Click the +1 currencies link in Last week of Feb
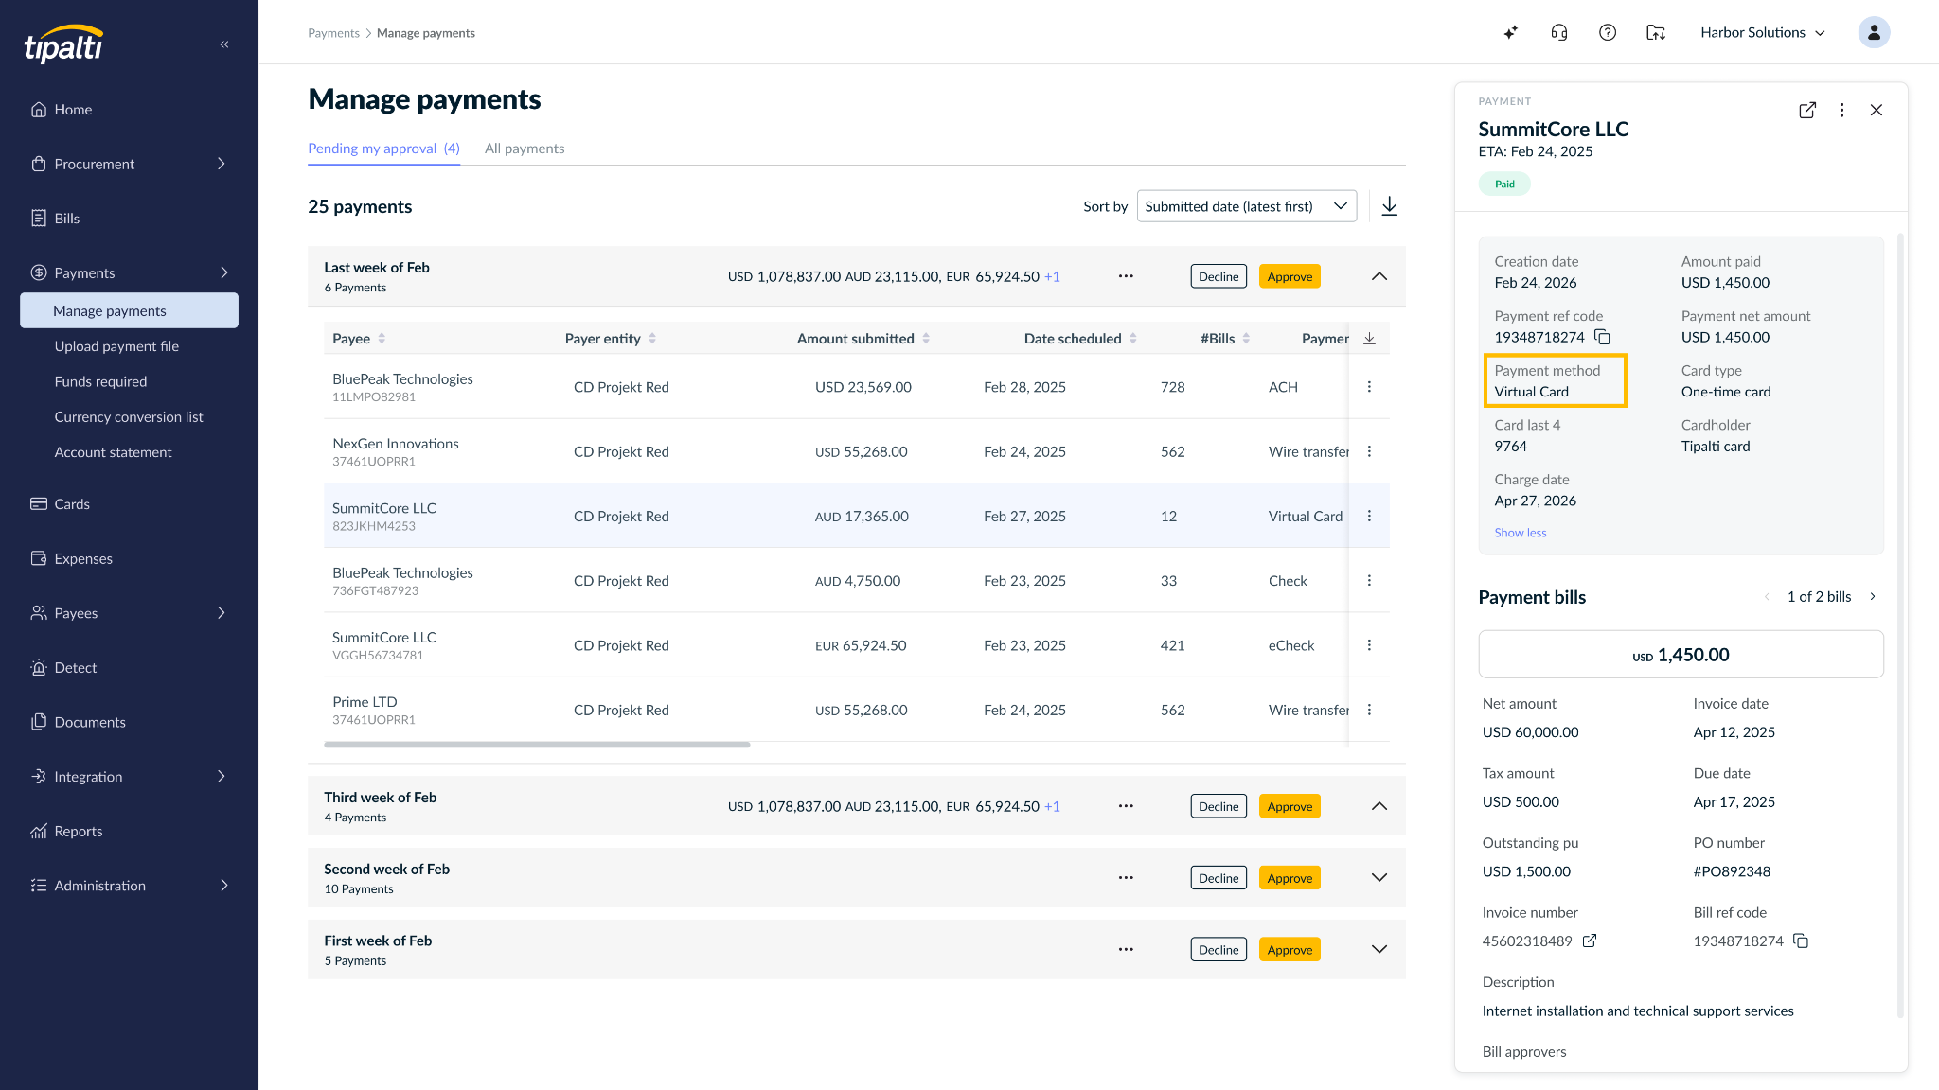1939x1090 pixels. tap(1052, 276)
